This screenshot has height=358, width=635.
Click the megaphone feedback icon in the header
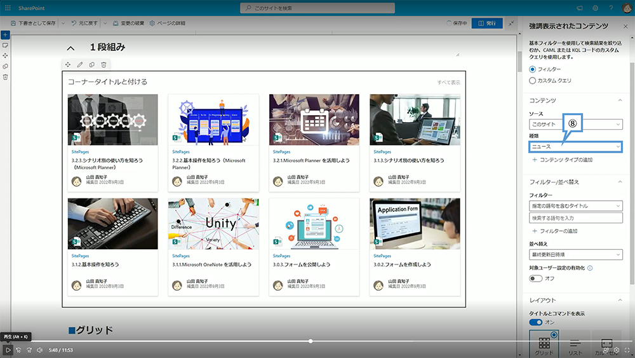(x=580, y=8)
